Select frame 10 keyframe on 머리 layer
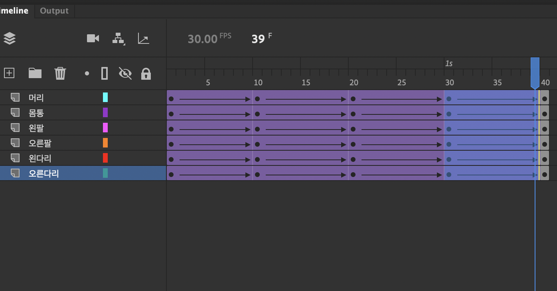The width and height of the screenshot is (557, 291). coord(257,99)
